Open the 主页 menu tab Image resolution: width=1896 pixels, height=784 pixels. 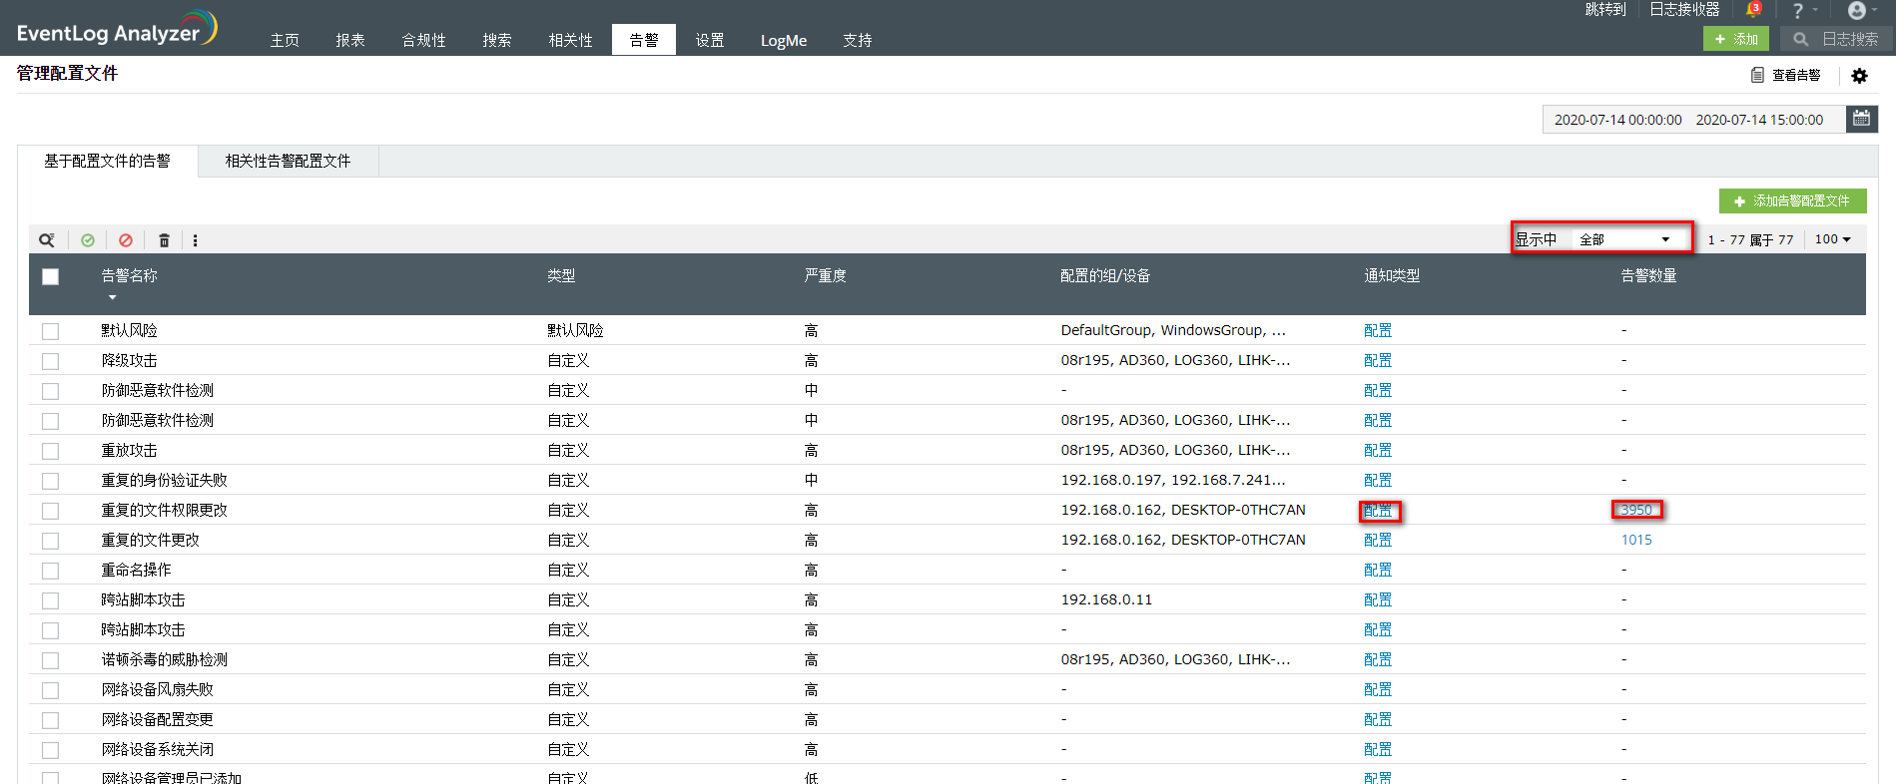tap(285, 40)
